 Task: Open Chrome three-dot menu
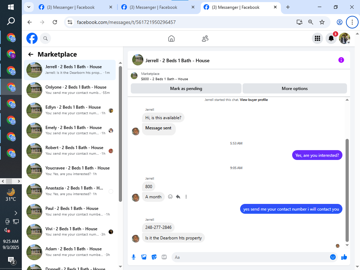pos(352,22)
